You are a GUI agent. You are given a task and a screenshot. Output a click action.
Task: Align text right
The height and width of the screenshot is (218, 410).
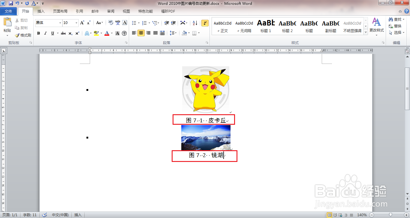[148, 33]
